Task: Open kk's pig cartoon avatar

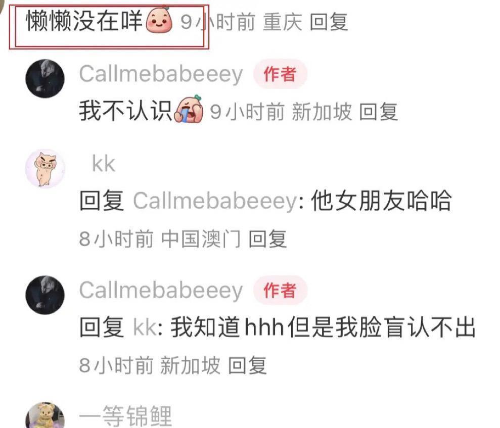Action: tap(45, 168)
